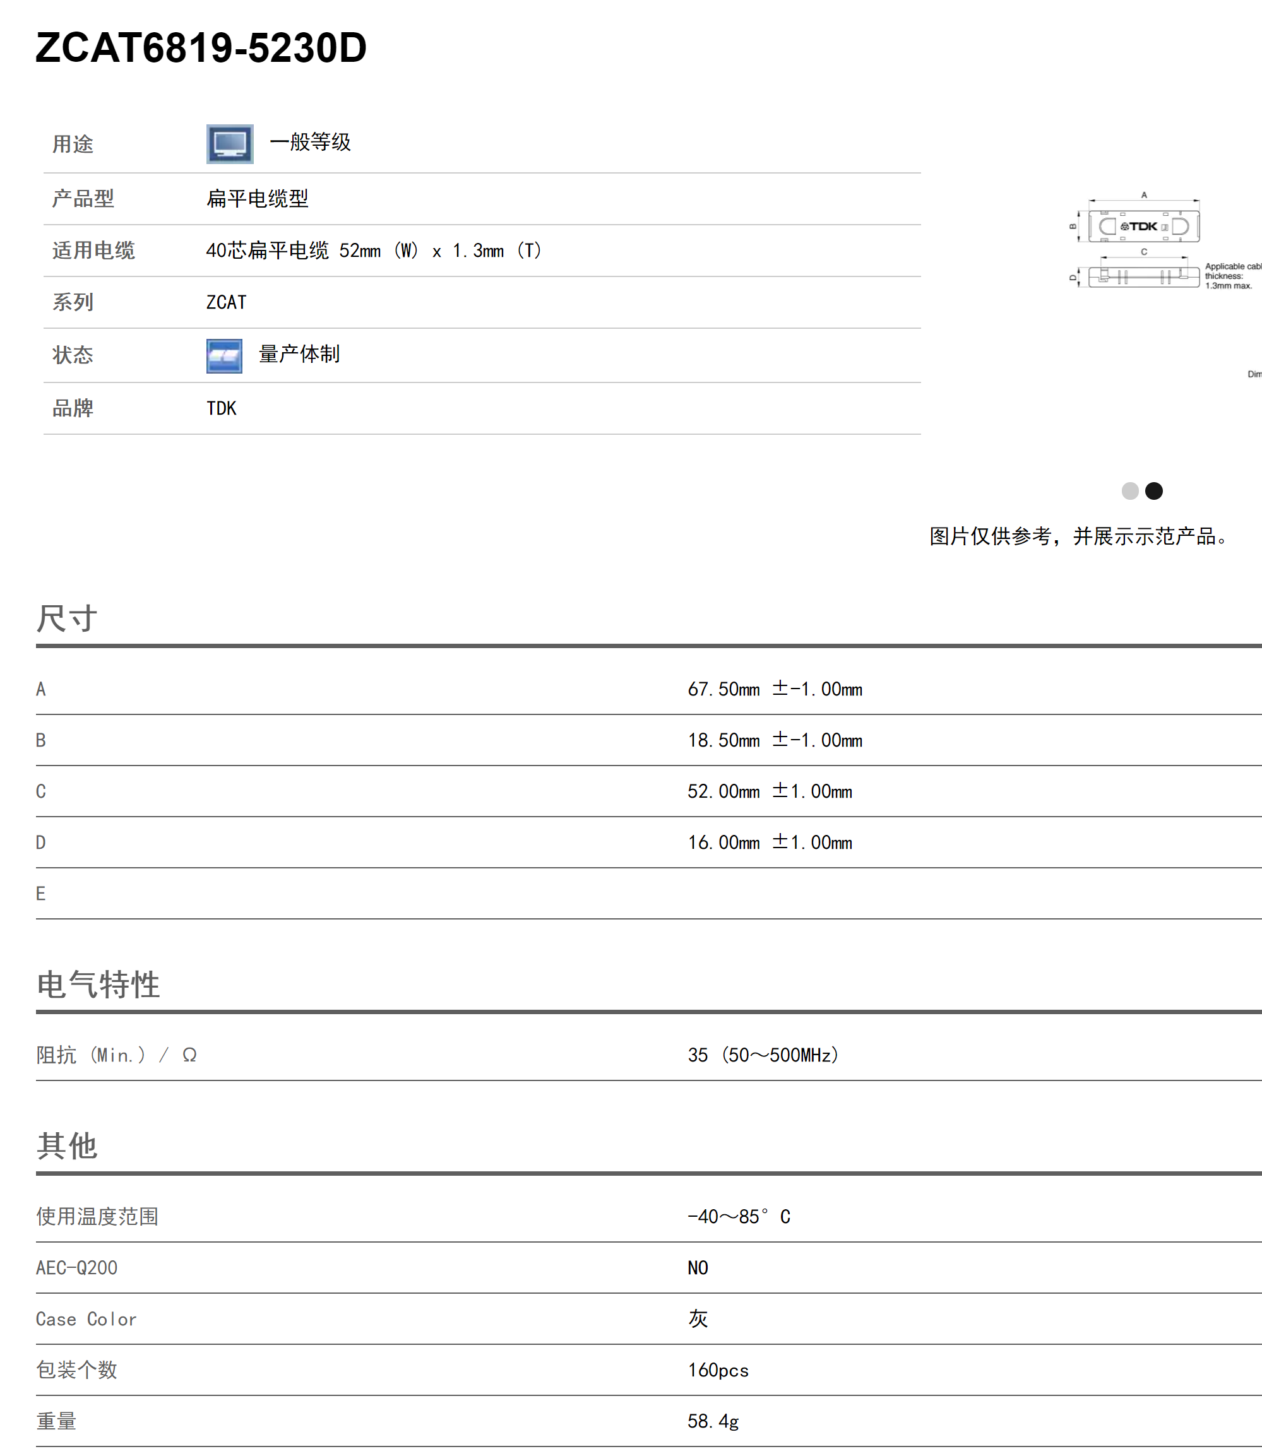Screen dimensions: 1262x1449
Task: Click the '尺寸' section heading
Action: click(67, 618)
